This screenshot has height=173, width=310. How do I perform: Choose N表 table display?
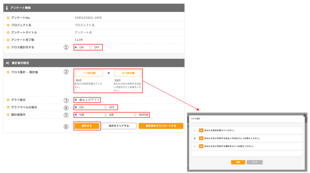76,115
